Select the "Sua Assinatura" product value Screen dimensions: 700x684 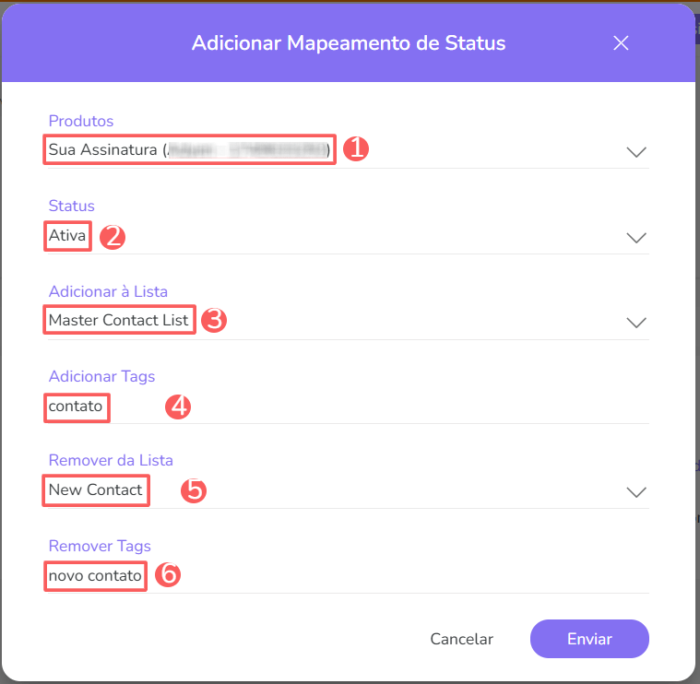[x=189, y=150]
